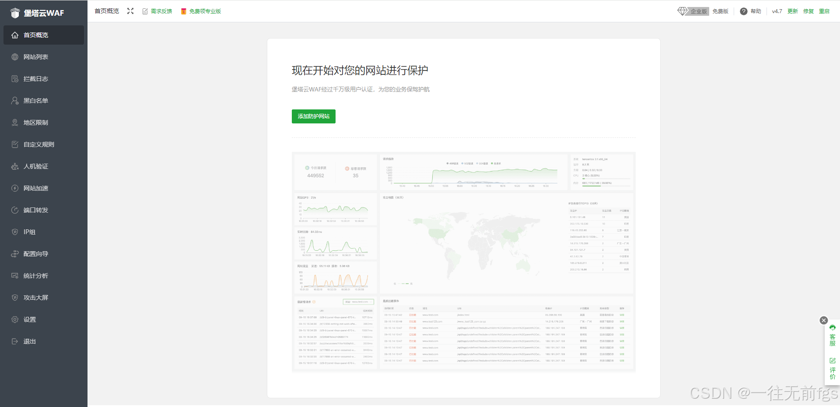Click the 需求反馈 link
840x407 pixels.
point(161,11)
